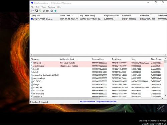167x125 pixels.
Task: Click the file icon beside NTFS.sys
Action: (x=32, y=63)
